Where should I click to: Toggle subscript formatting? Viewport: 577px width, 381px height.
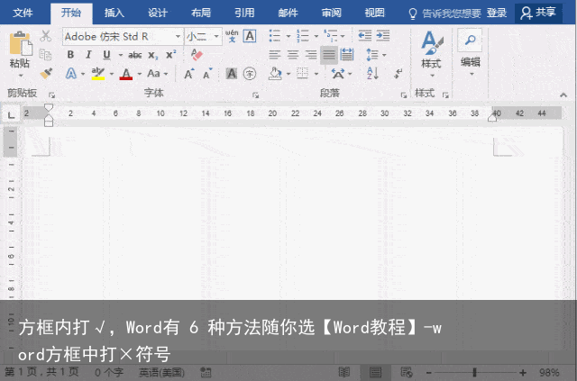tap(153, 55)
